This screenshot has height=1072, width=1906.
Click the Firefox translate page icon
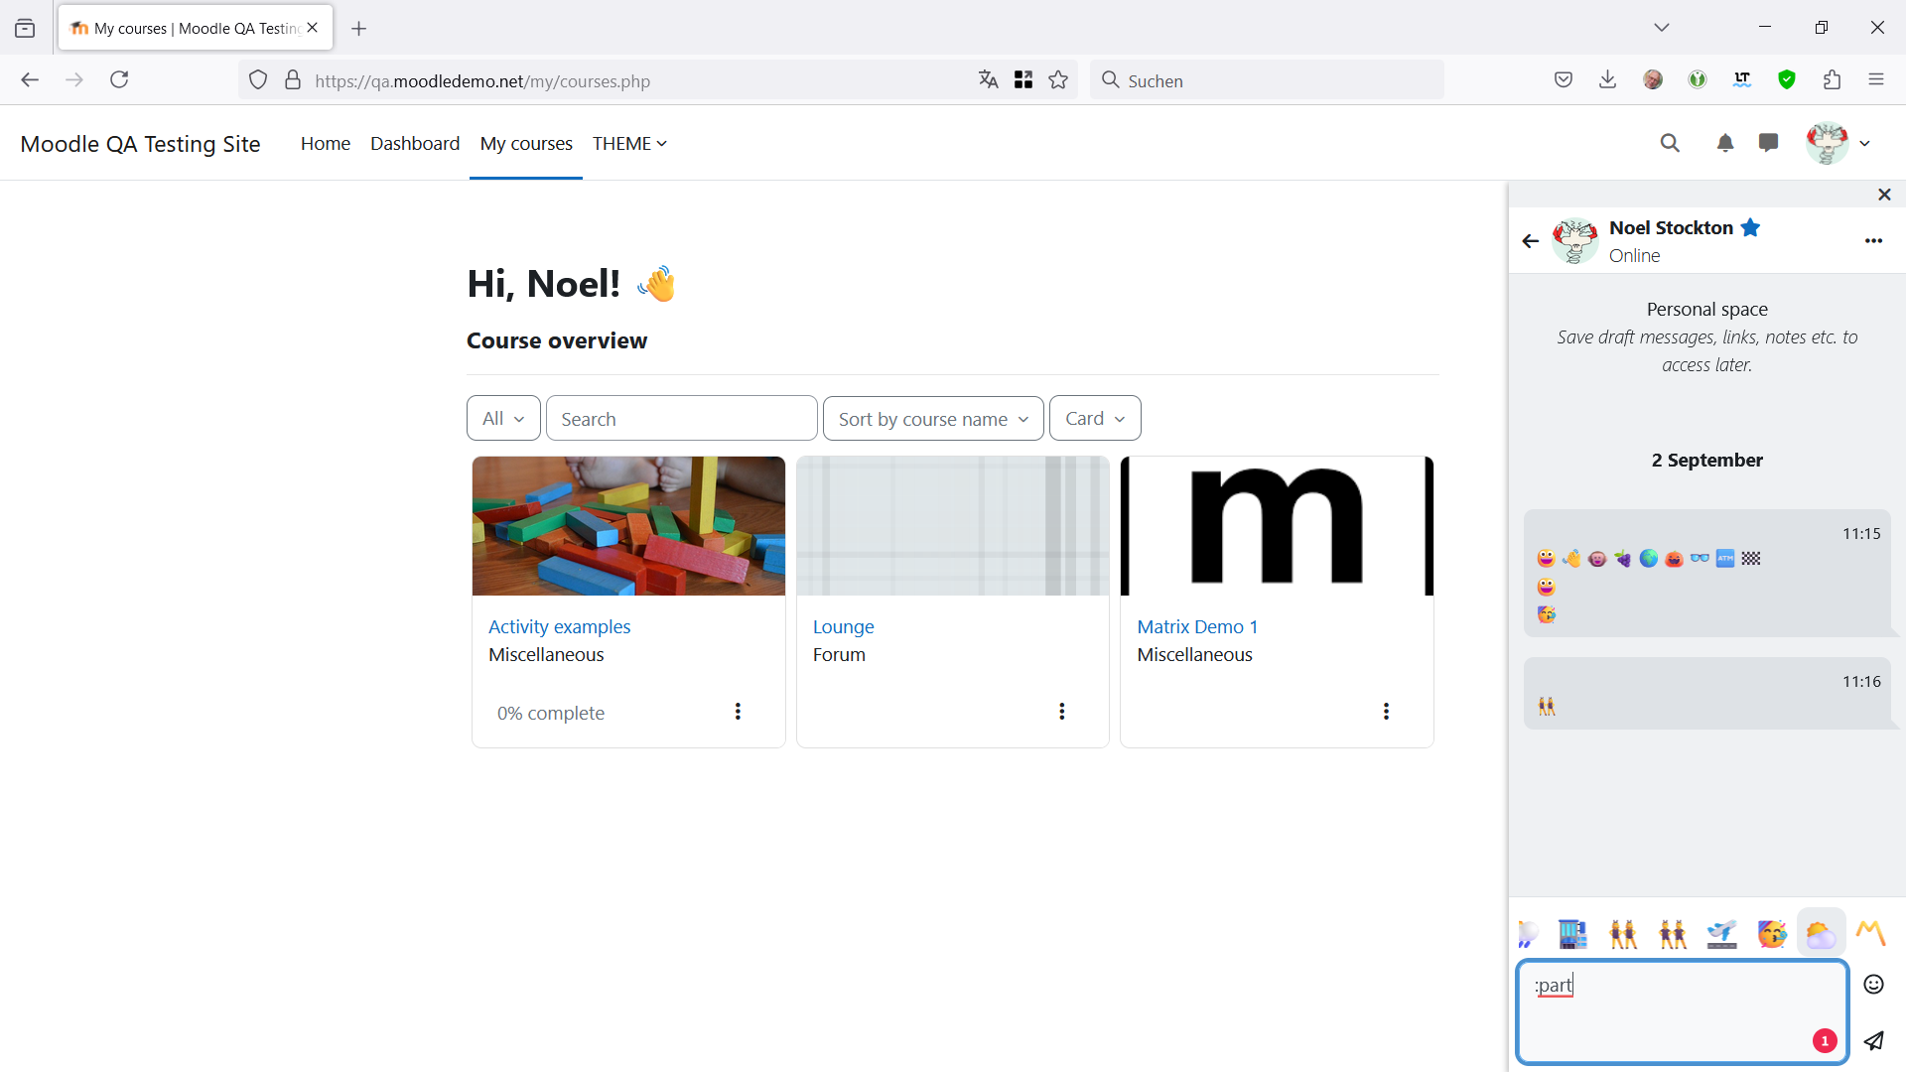click(x=988, y=80)
